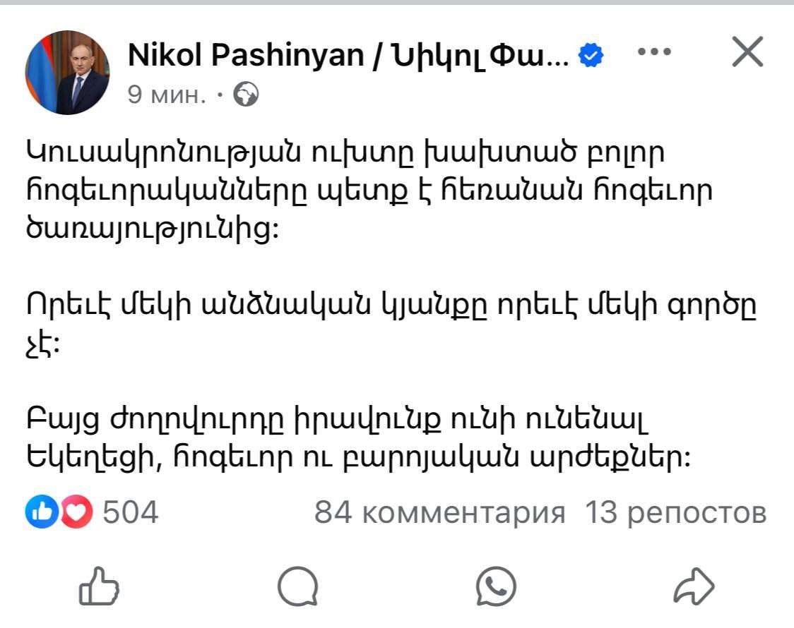Viewport: 794px width, 628px height.
Task: Open the "84 комментария" comments link
Action: coord(439,512)
